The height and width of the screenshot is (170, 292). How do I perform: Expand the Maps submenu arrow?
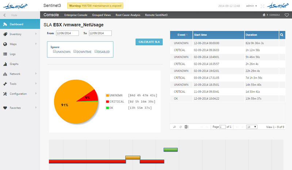pyautogui.click(x=36, y=44)
